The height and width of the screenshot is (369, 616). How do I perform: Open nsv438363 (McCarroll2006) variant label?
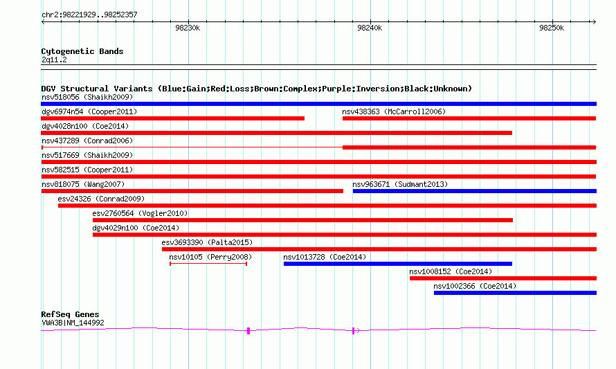point(394,111)
